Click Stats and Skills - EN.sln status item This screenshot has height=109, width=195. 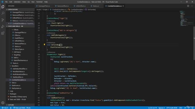(x=22, y=108)
